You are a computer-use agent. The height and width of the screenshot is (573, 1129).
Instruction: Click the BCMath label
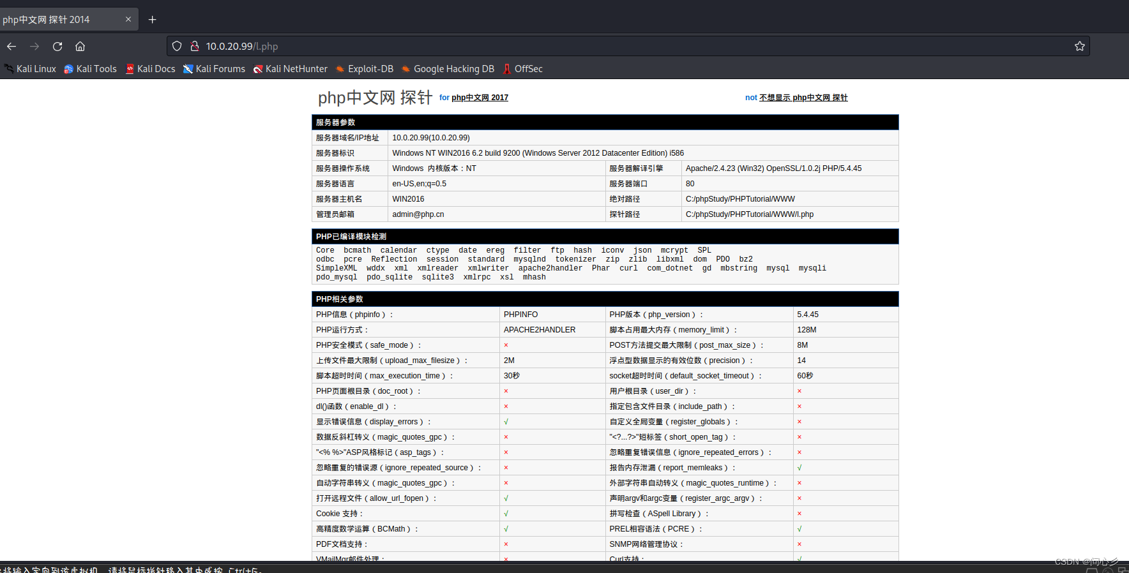coord(367,529)
